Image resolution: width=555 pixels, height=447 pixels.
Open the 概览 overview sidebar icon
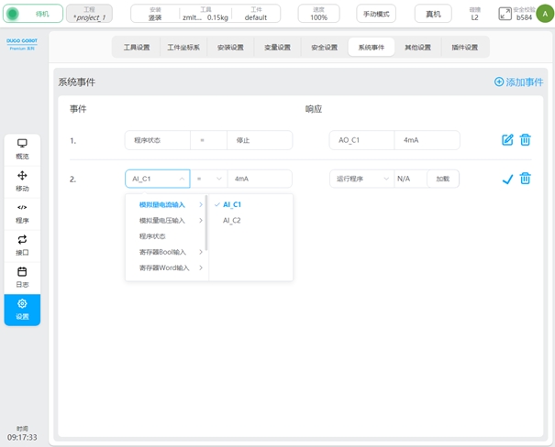[x=22, y=148]
